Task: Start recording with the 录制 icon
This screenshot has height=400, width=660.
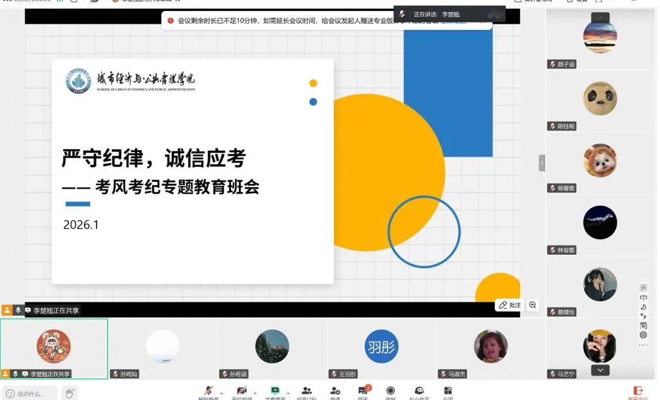Action: 390,389
